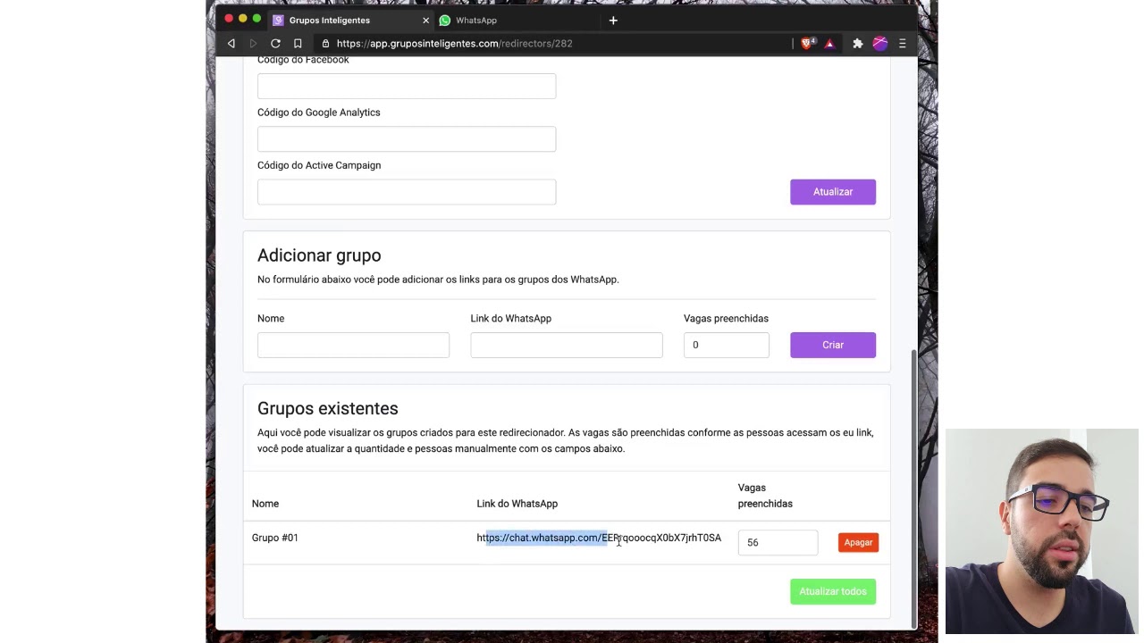The height and width of the screenshot is (643, 1144).
Task: Click the forward navigation arrow
Action: tap(253, 43)
